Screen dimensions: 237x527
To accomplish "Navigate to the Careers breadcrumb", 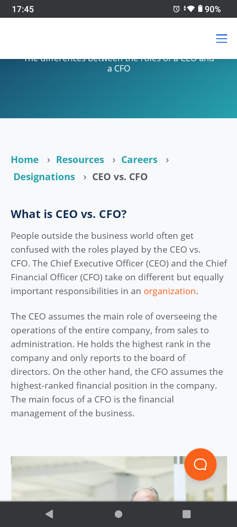I will [139, 160].
